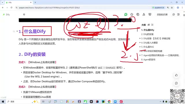Click the 1724字 word count indicator
This screenshot has width=185, height=104.
[3, 98]
